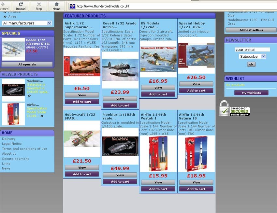Open Kawanishi E15K1 Shiun product image
Screen dimensions: 277x213
[158, 59]
